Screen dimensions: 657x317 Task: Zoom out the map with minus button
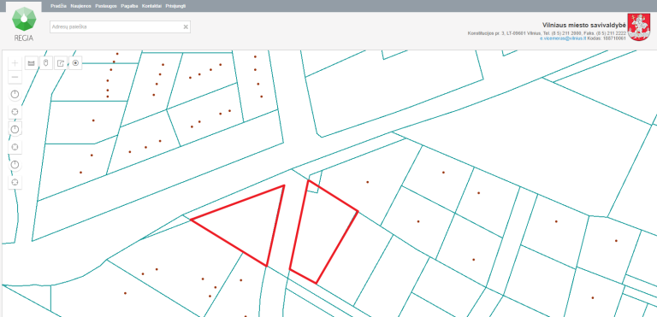pos(15,77)
